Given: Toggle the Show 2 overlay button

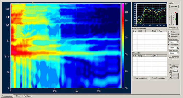Looking at the screenshot, I should coord(175,71).
